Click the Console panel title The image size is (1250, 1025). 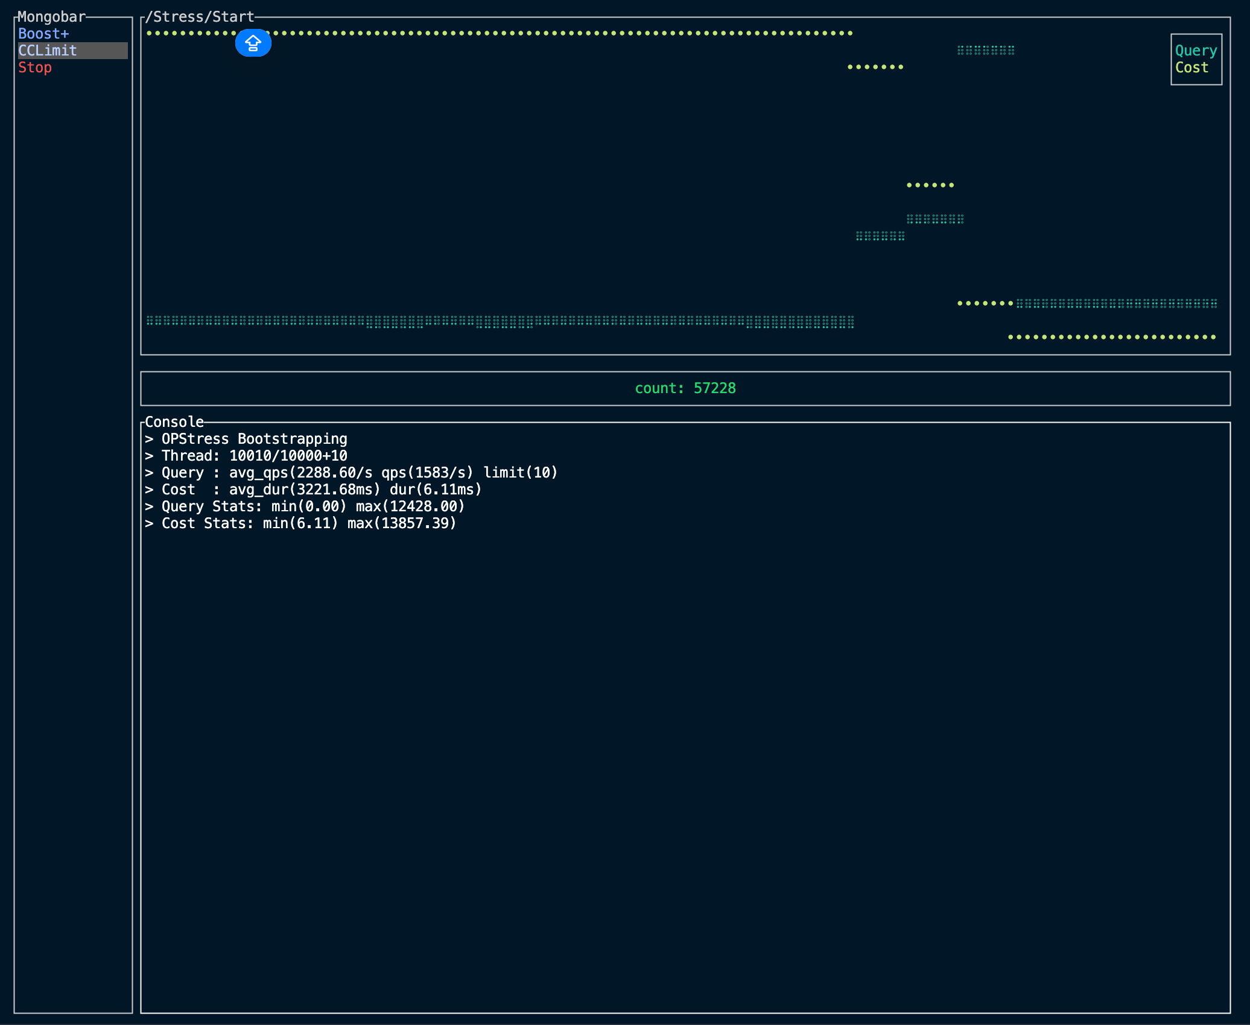(x=174, y=422)
